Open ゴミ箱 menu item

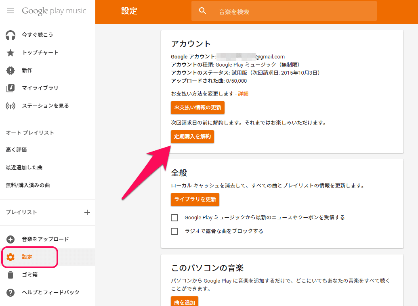pyautogui.click(x=29, y=275)
